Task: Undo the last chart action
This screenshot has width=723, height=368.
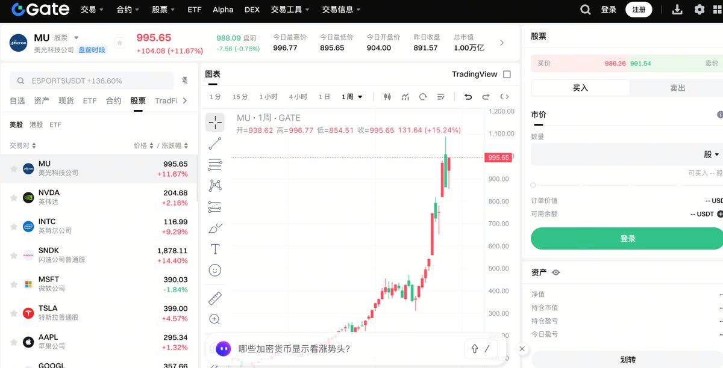Action: click(468, 97)
